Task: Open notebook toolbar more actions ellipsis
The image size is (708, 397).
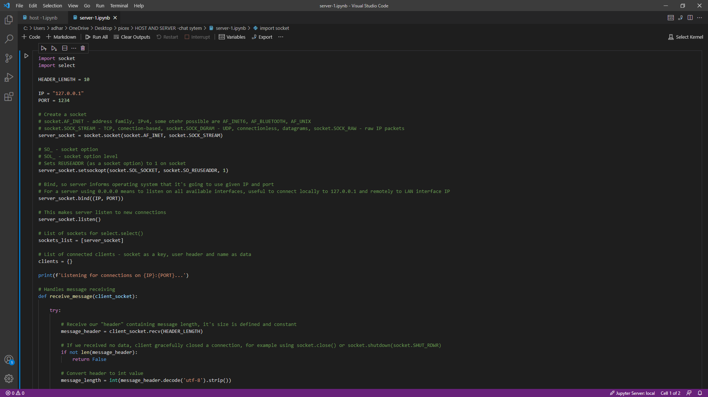Action: tap(281, 37)
